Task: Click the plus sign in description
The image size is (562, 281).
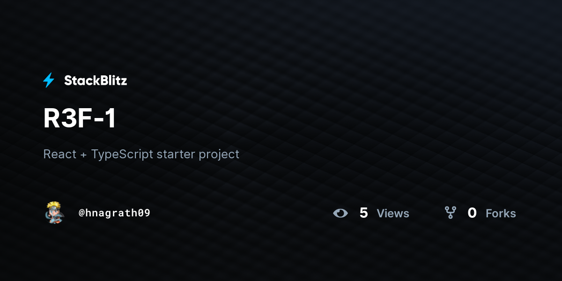Action: 83,155
